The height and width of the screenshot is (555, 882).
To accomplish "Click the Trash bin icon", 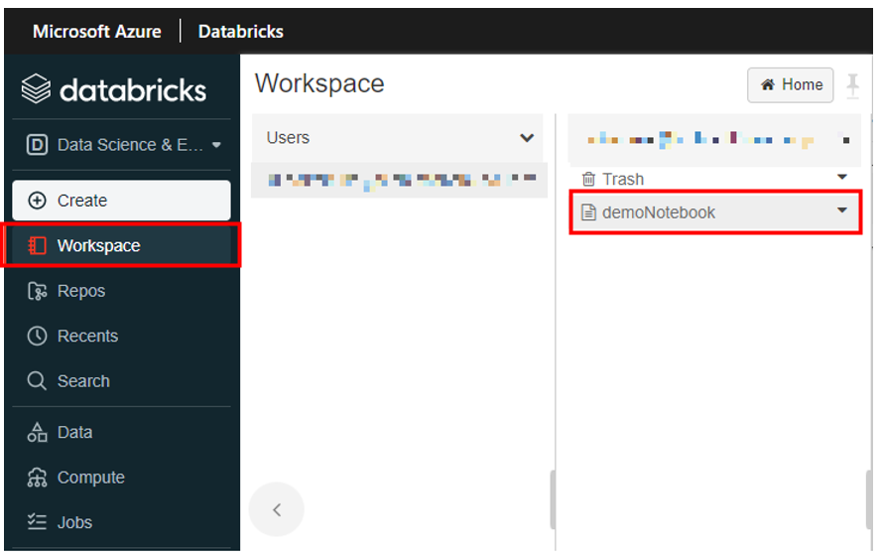I will click(588, 179).
